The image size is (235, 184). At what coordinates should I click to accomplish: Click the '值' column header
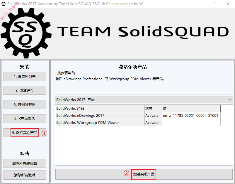(x=191, y=109)
